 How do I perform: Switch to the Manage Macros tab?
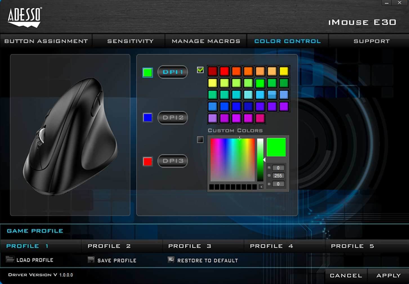click(206, 41)
